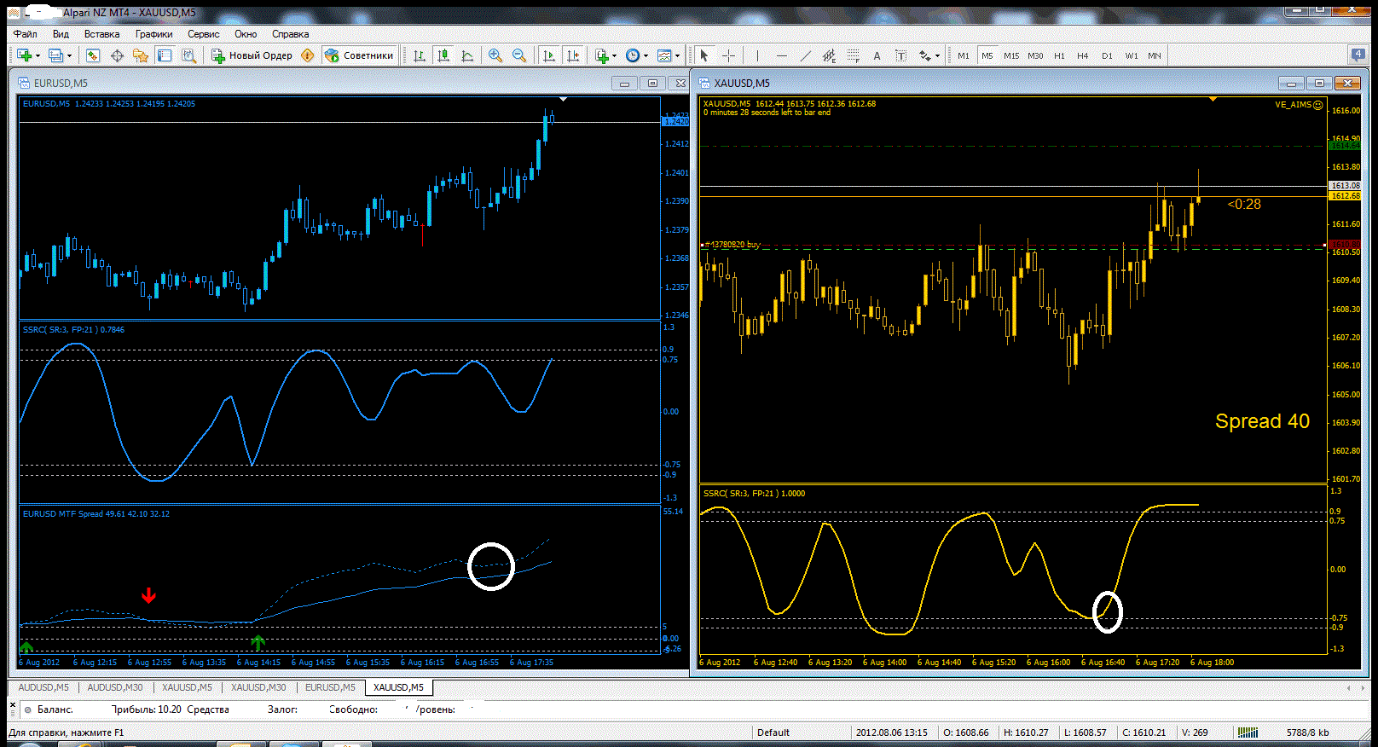This screenshot has height=747, width=1378.
Task: Toggle chart auto scroll
Action: (x=548, y=55)
